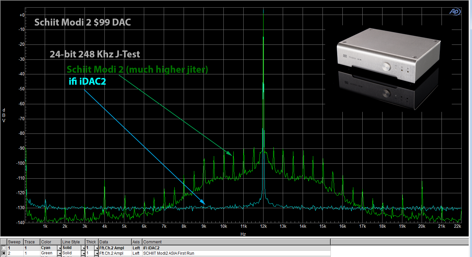Screen dimensions: 472x257
Task: Click the 12k x-axis tick label
Action: (x=263, y=226)
